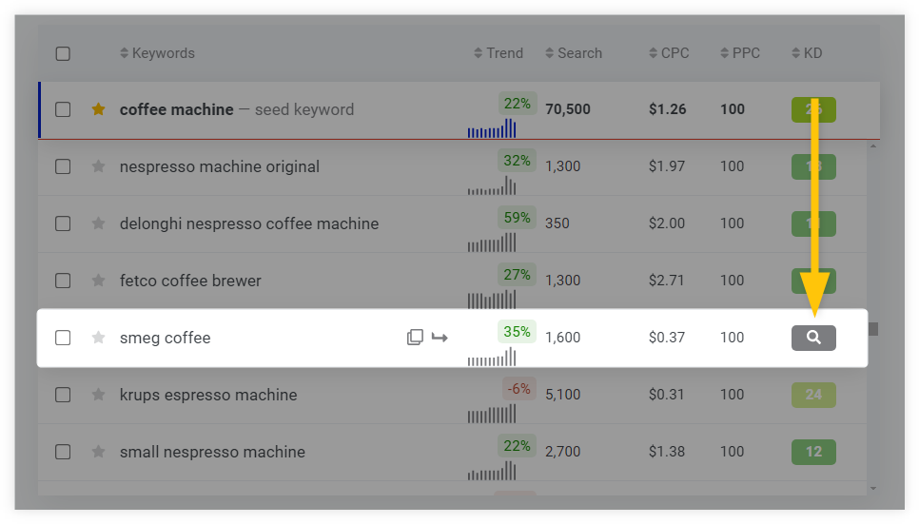Sort by KD column header

[x=807, y=52]
